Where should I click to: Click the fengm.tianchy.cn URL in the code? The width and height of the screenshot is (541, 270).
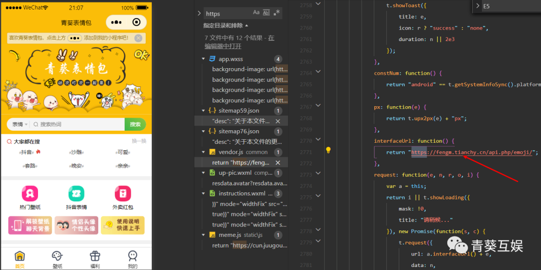(x=472, y=152)
